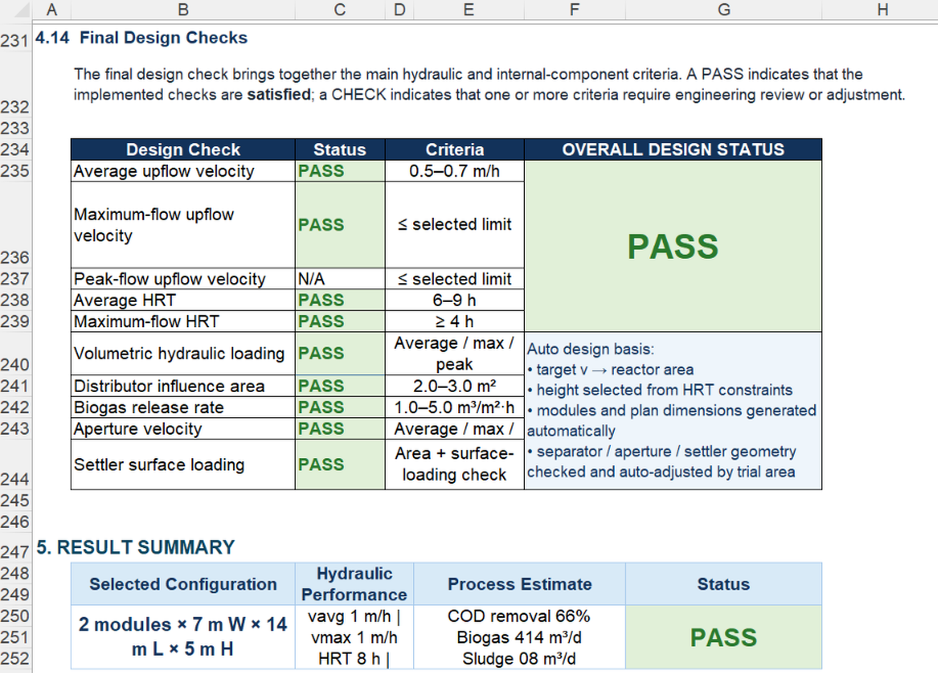Select column G header
The image size is (938, 673).
[724, 9]
